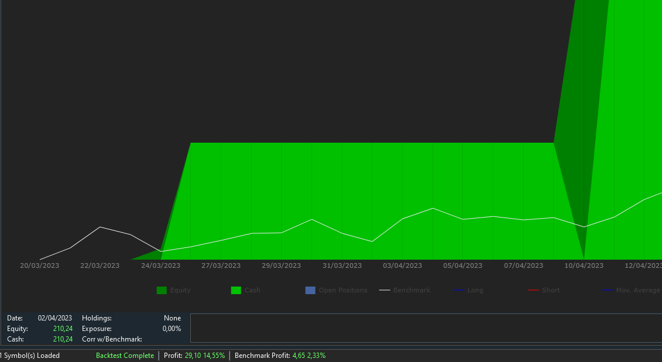
Task: Click the bright green Cash color swatch
Action: pos(236,290)
